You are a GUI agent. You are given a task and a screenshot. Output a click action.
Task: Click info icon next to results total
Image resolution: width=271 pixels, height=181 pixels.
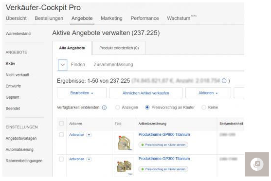click(224, 81)
